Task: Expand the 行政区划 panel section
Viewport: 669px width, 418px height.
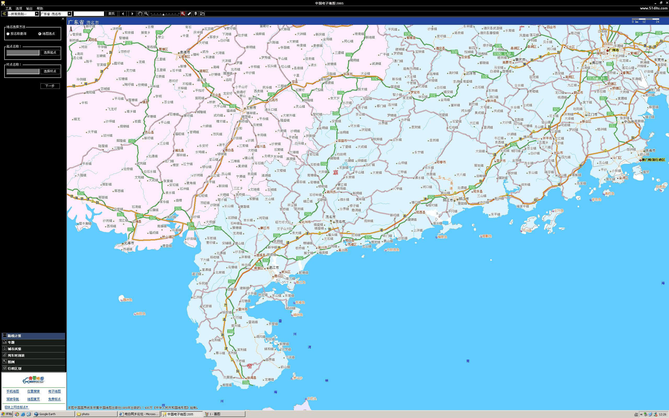Action: [x=14, y=369]
